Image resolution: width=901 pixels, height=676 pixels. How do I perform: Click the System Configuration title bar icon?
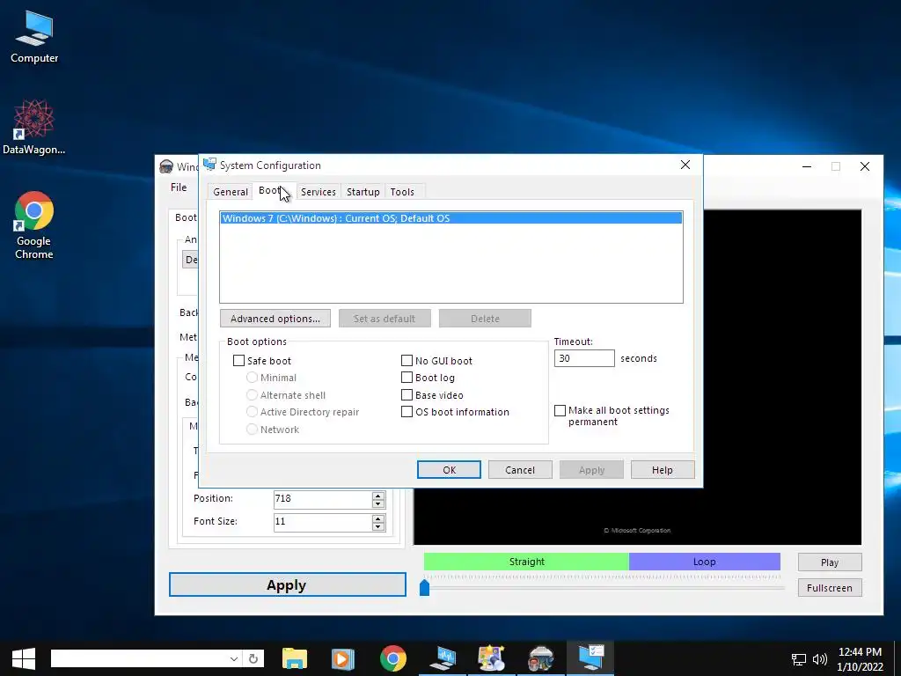[x=209, y=165]
